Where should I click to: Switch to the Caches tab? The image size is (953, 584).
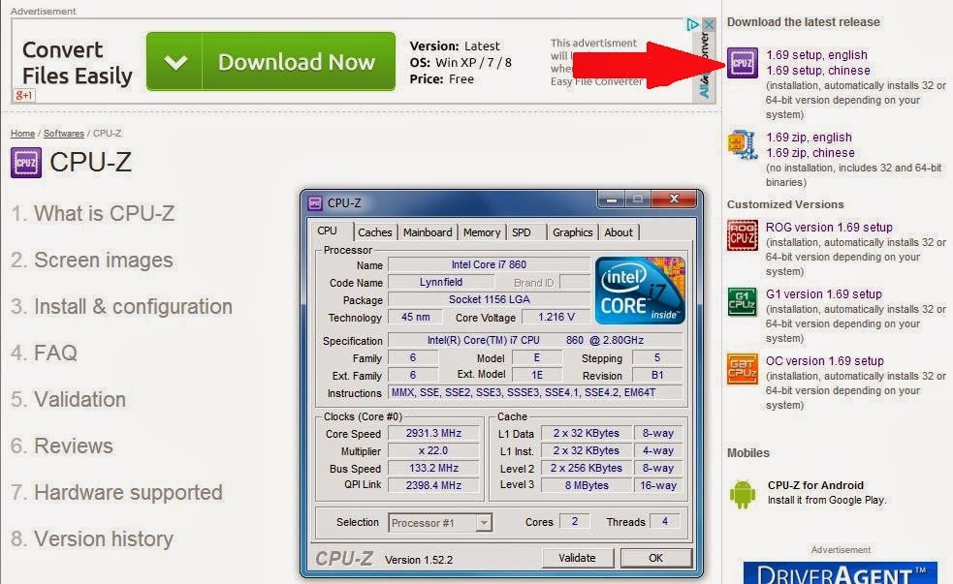[375, 232]
